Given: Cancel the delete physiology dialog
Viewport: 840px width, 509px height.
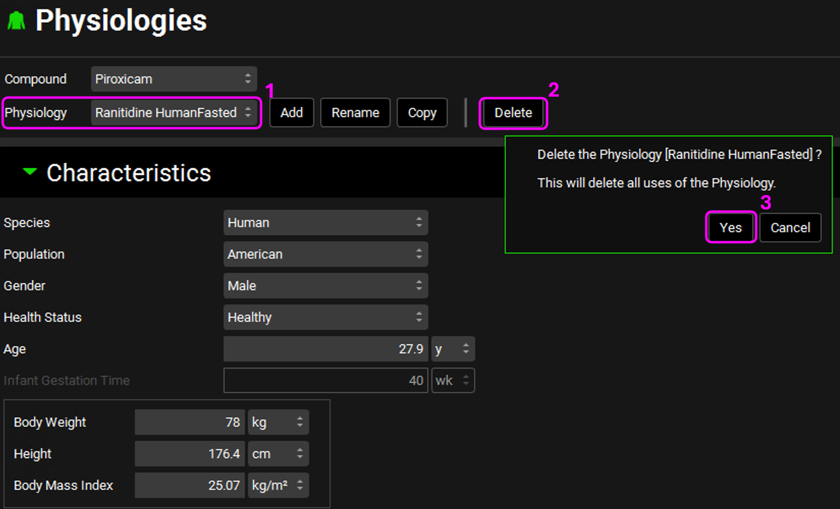Looking at the screenshot, I should 790,228.
